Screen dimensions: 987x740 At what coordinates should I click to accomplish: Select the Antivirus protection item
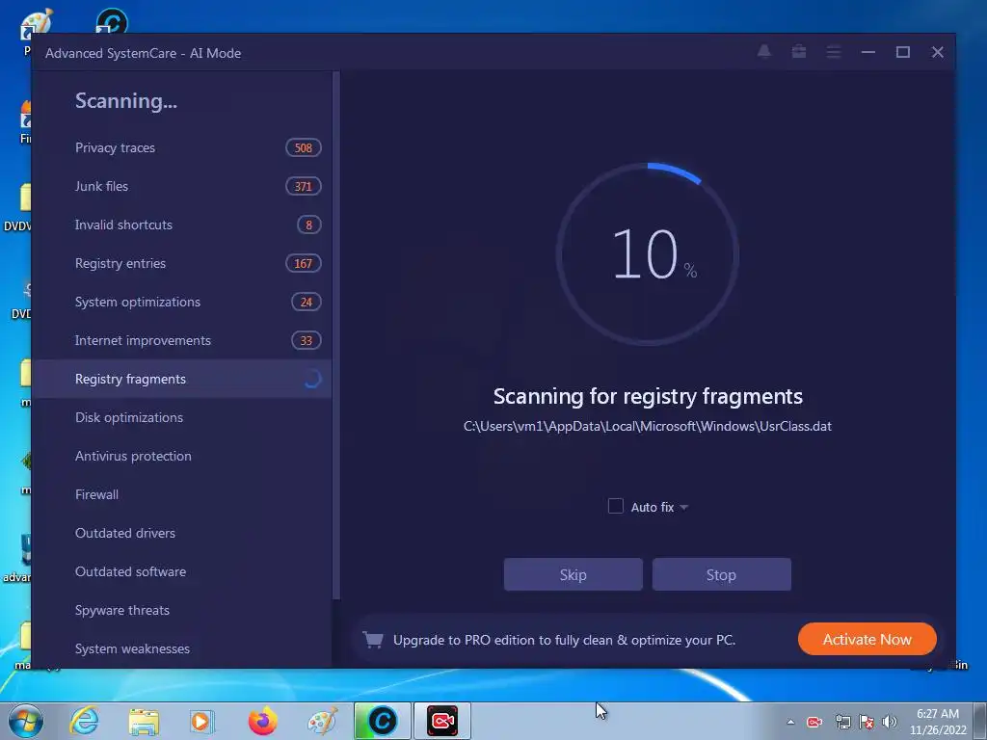click(x=181, y=456)
